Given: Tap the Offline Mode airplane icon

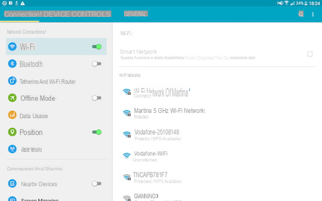Looking at the screenshot, I should click(12, 98).
